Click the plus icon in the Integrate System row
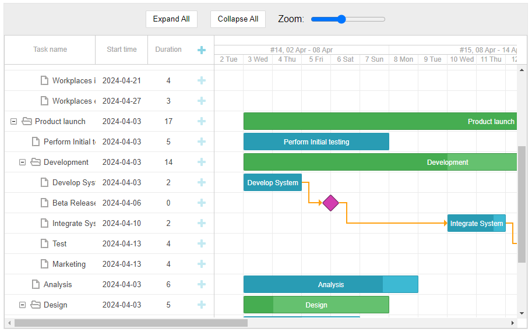 tap(202, 223)
